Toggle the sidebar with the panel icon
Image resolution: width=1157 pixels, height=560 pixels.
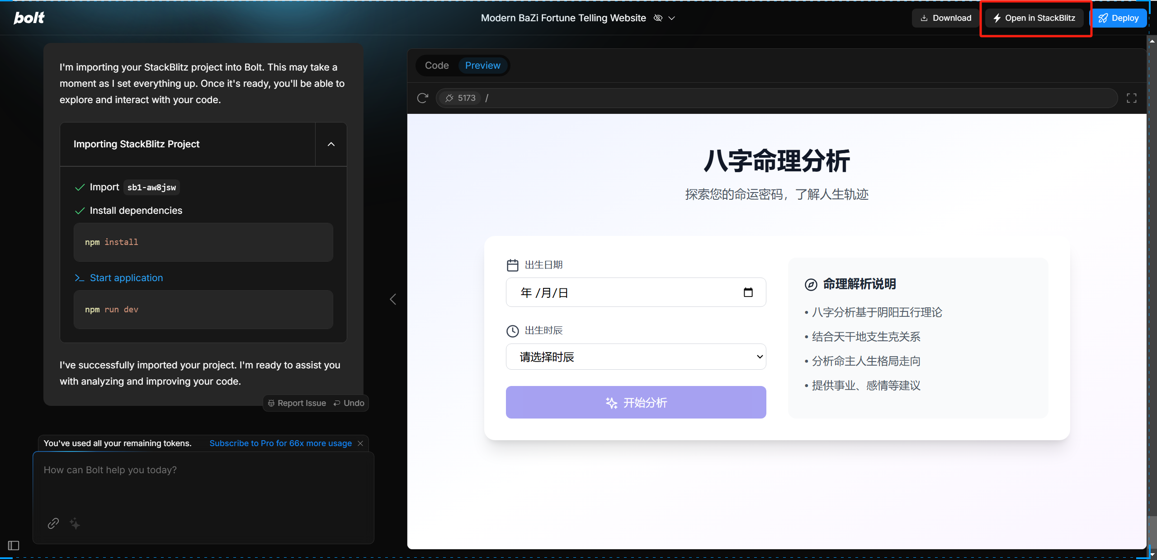coord(13,545)
